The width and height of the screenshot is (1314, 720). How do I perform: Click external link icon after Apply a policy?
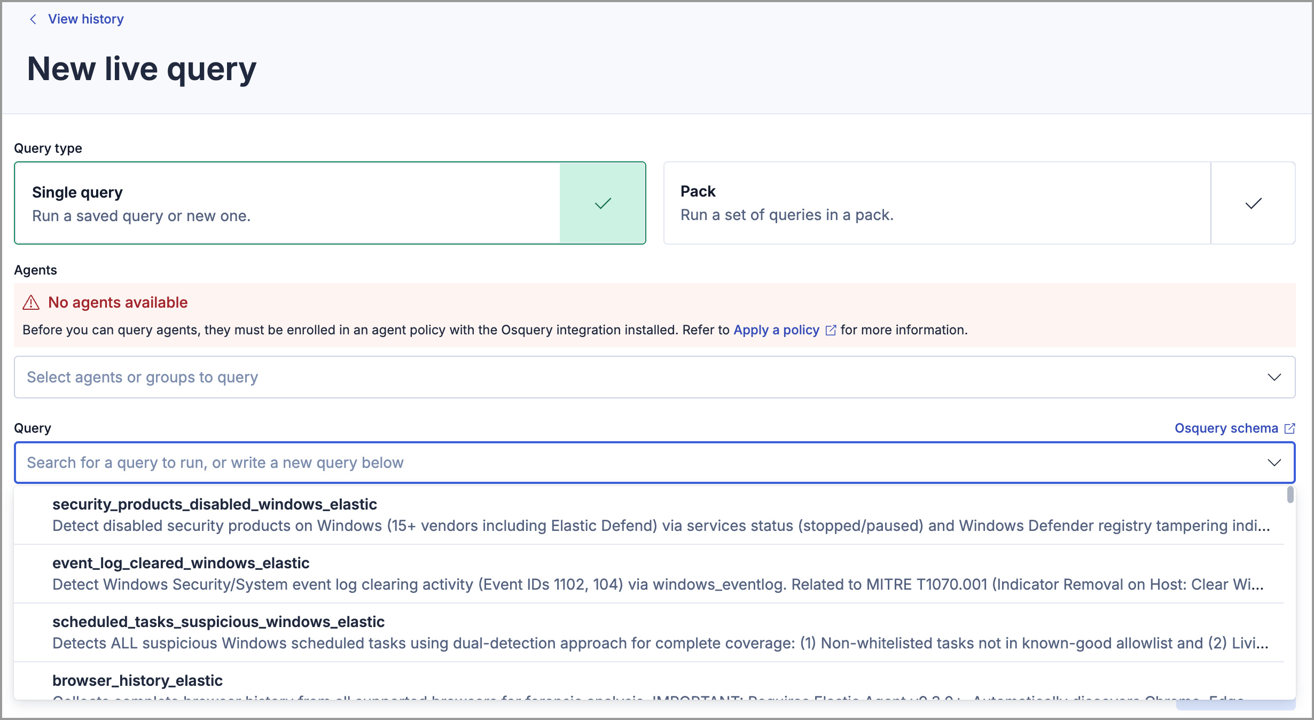pos(831,330)
